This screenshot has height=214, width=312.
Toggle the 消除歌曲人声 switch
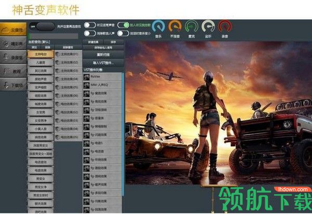(90, 33)
